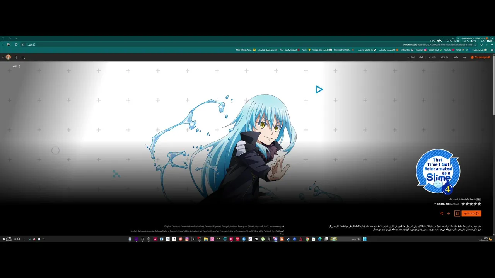Image resolution: width=495 pixels, height=278 pixels.
Task: Open the New menu item in nav
Action: pos(464,57)
